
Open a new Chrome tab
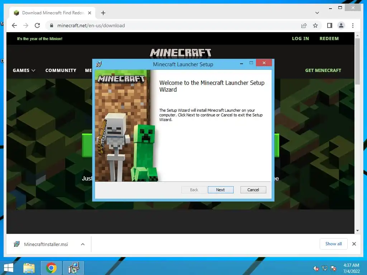103,13
